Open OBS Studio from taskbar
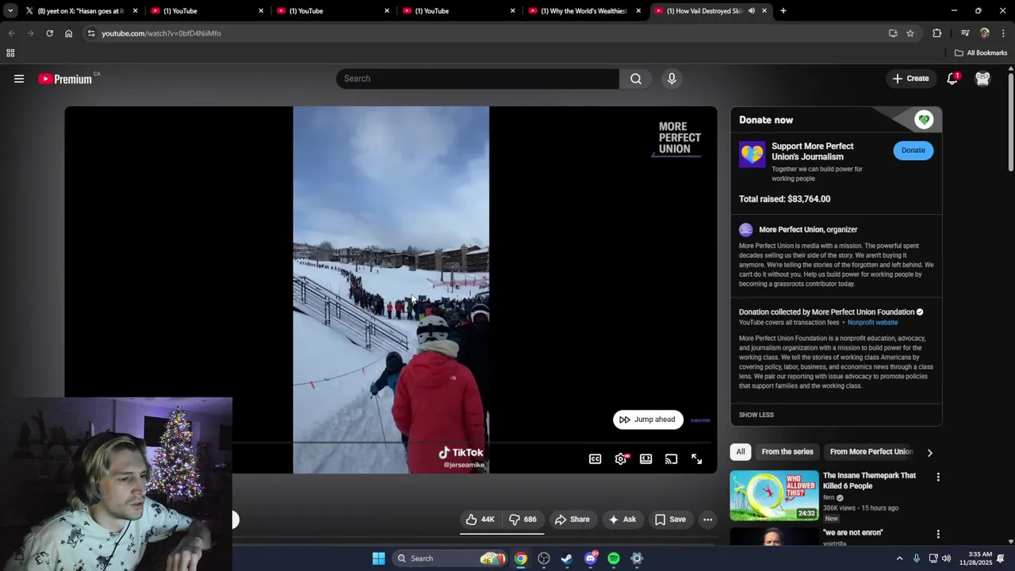Screen dimensions: 1015x571 click(x=544, y=558)
